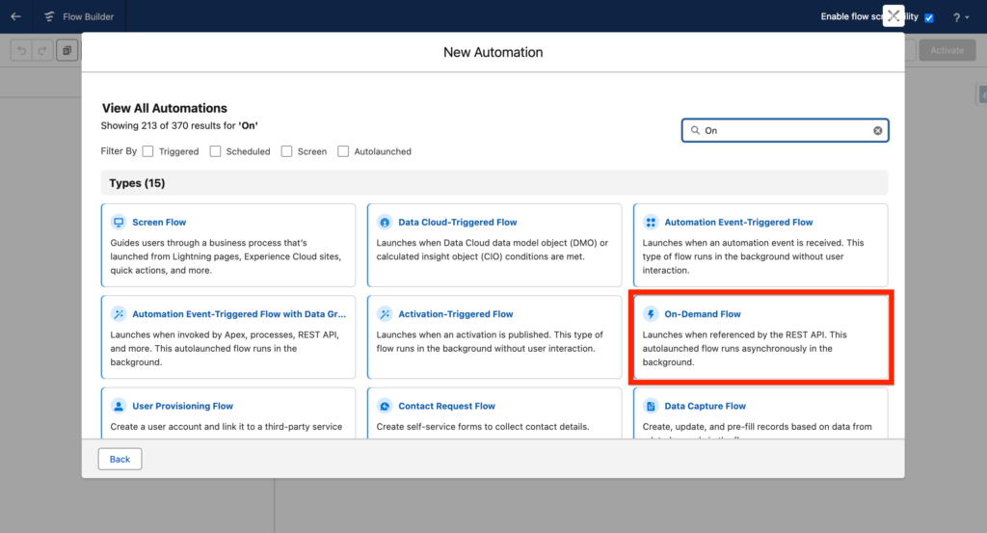Open the help question mark dropdown
This screenshot has height=533, width=987.
tap(960, 17)
